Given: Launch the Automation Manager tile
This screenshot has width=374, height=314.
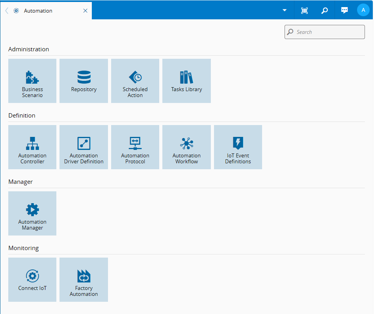Looking at the screenshot, I should point(32,213).
